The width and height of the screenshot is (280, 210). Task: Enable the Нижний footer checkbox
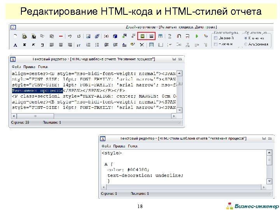(215, 44)
